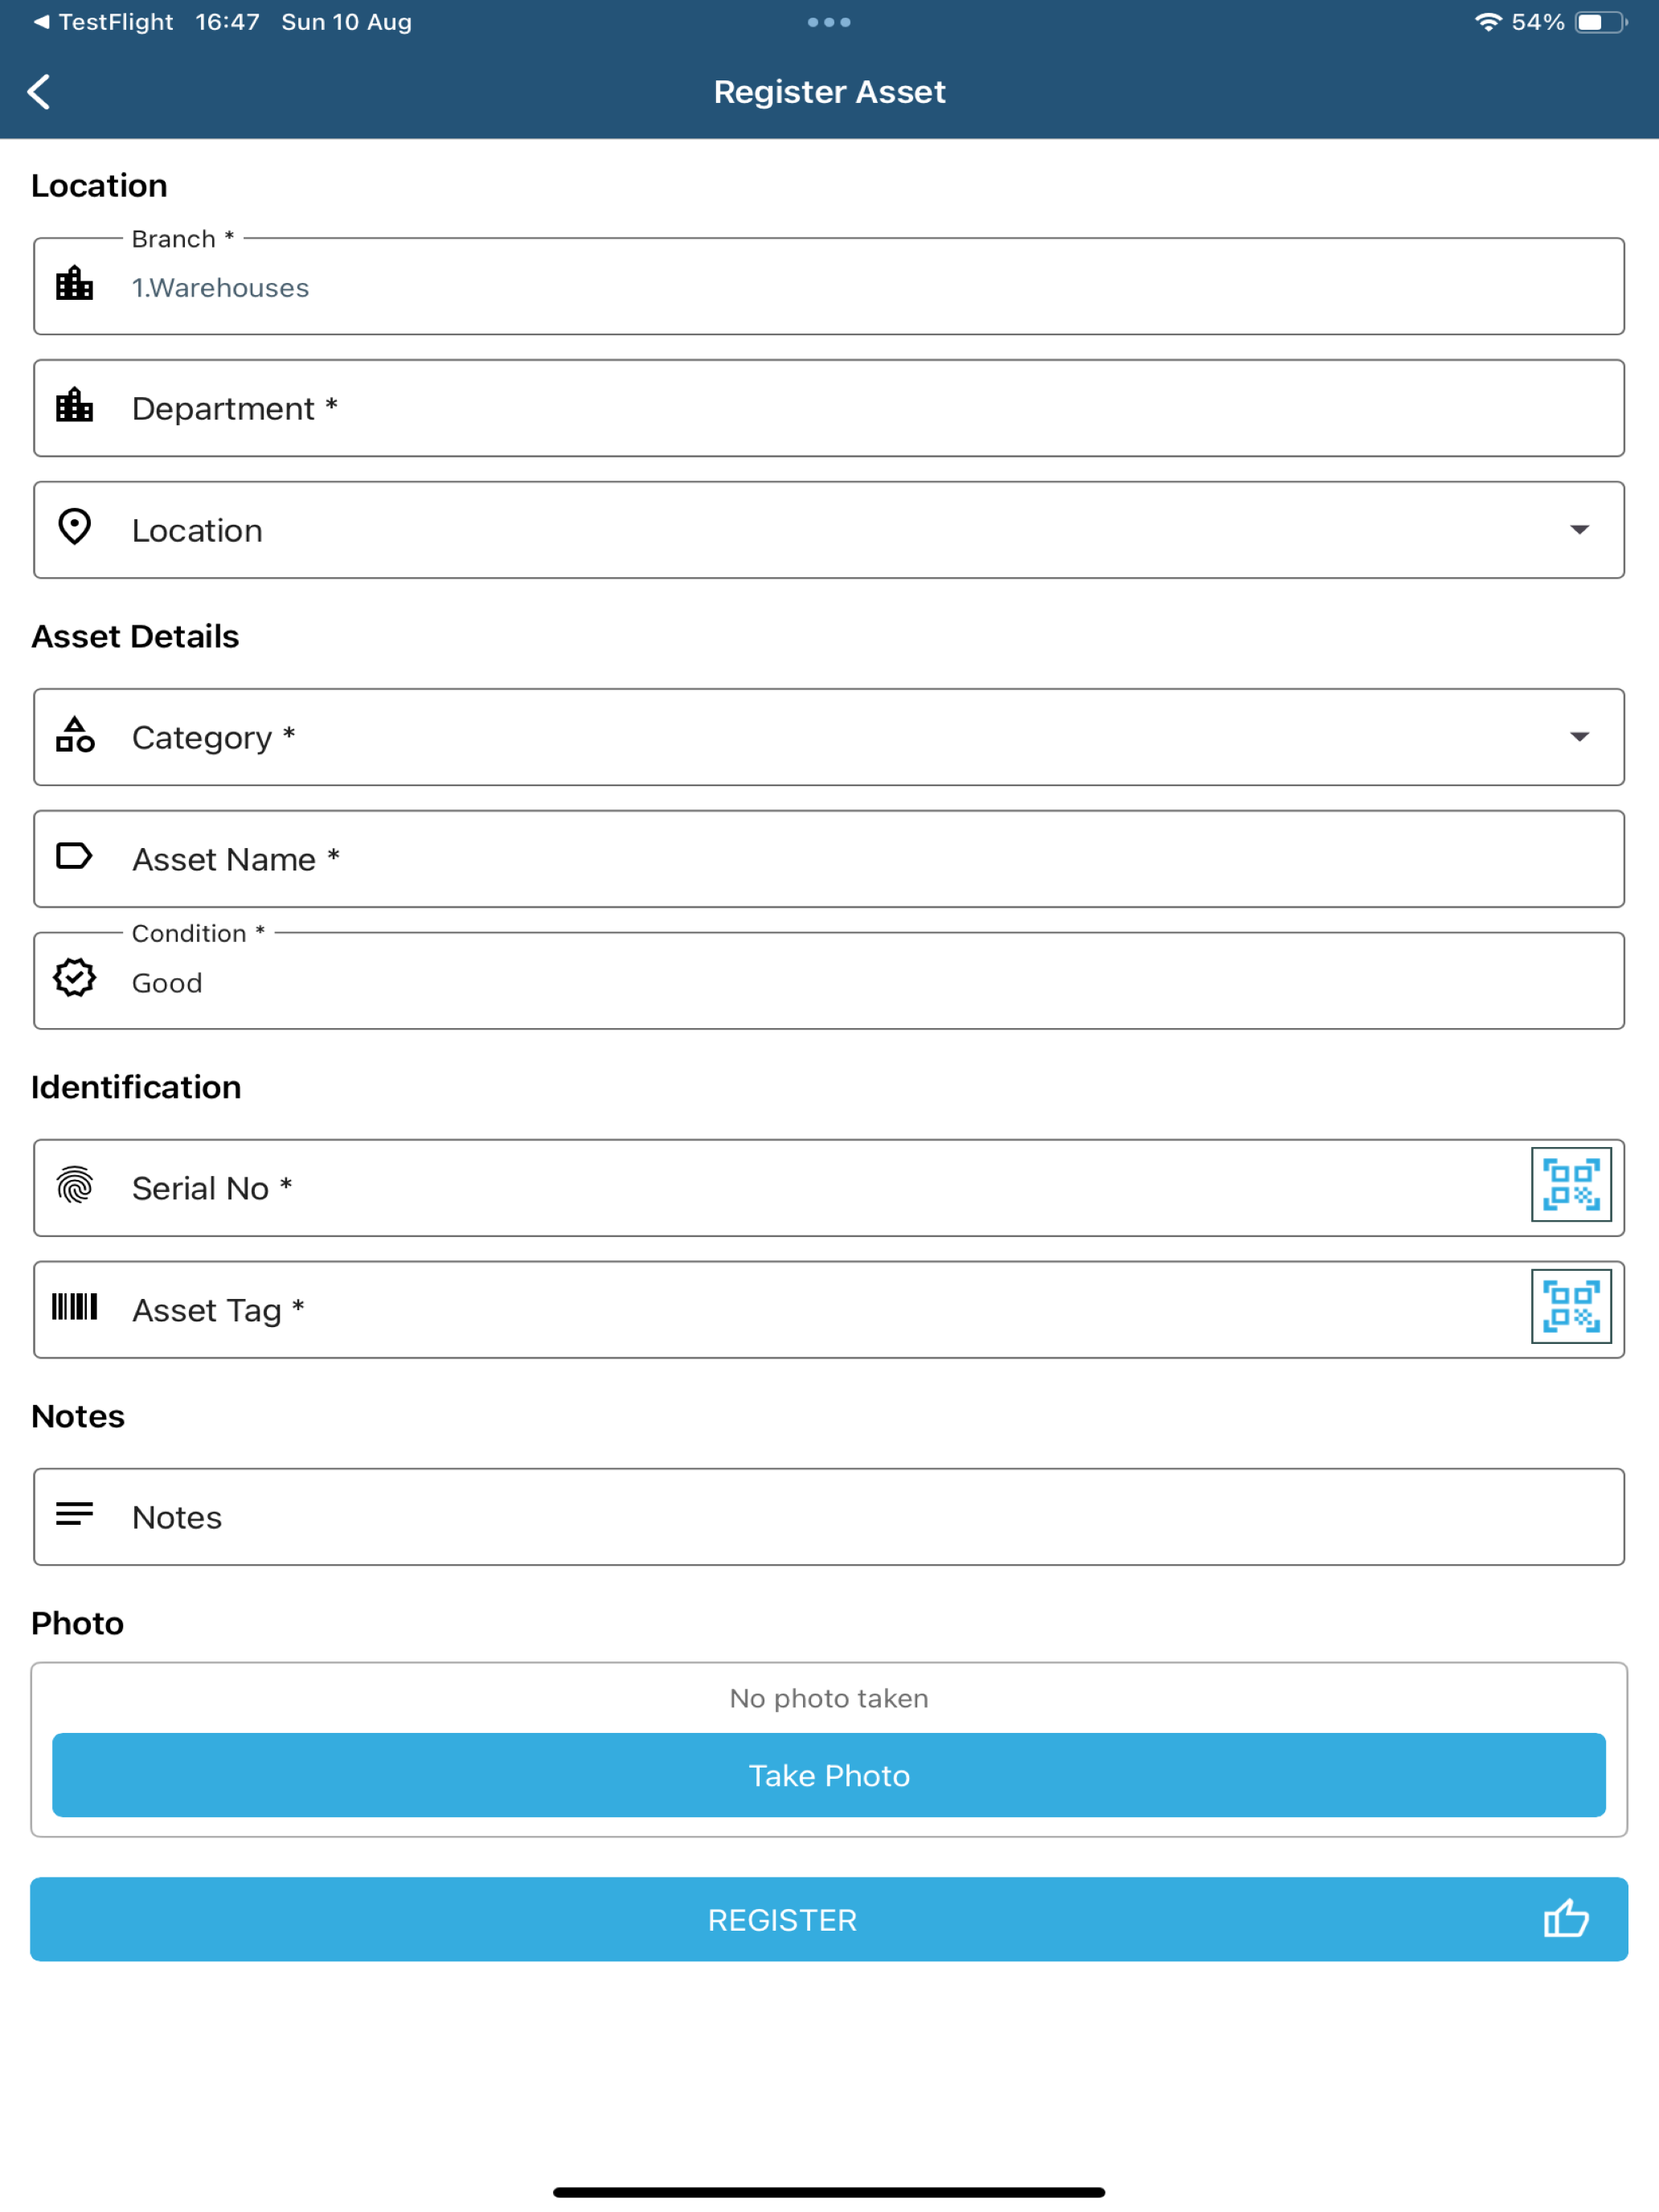The height and width of the screenshot is (2212, 1659).
Task: Open the Branch field showing 1.Warehouses
Action: pyautogui.click(x=829, y=286)
